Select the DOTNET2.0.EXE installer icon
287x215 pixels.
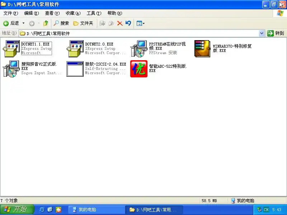[x=75, y=49]
